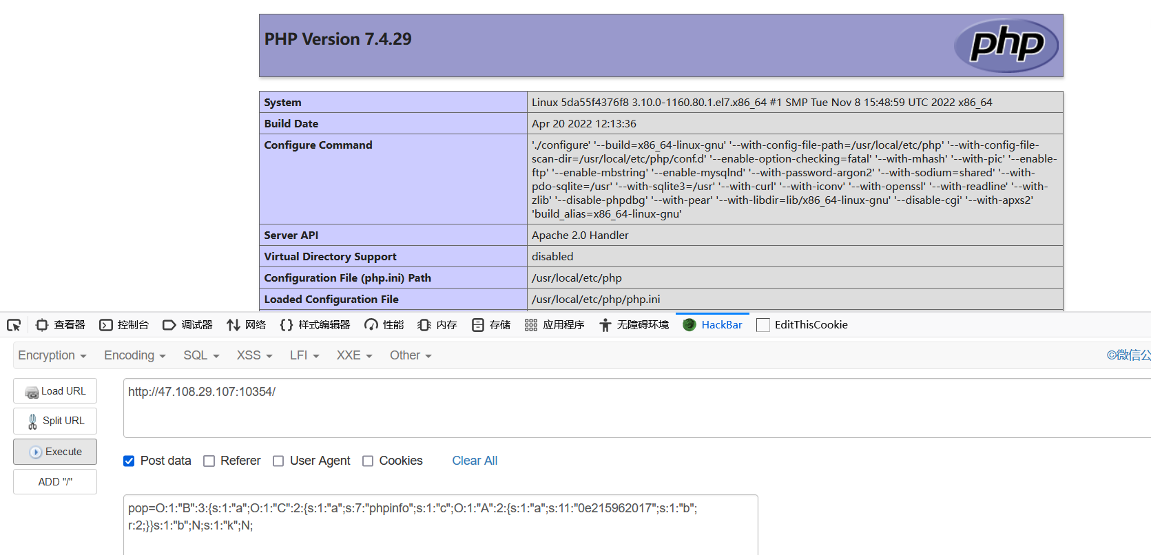The image size is (1151, 555).
Task: Expand the Encryption dropdown
Action: [x=52, y=355]
